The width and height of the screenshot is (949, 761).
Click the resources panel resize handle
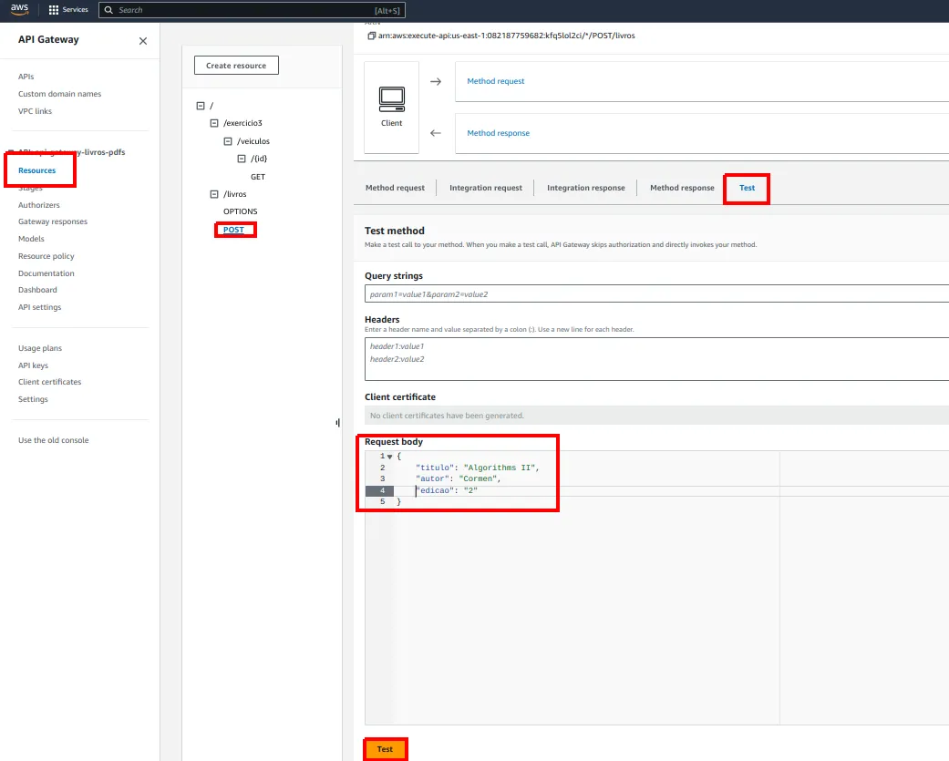(337, 422)
